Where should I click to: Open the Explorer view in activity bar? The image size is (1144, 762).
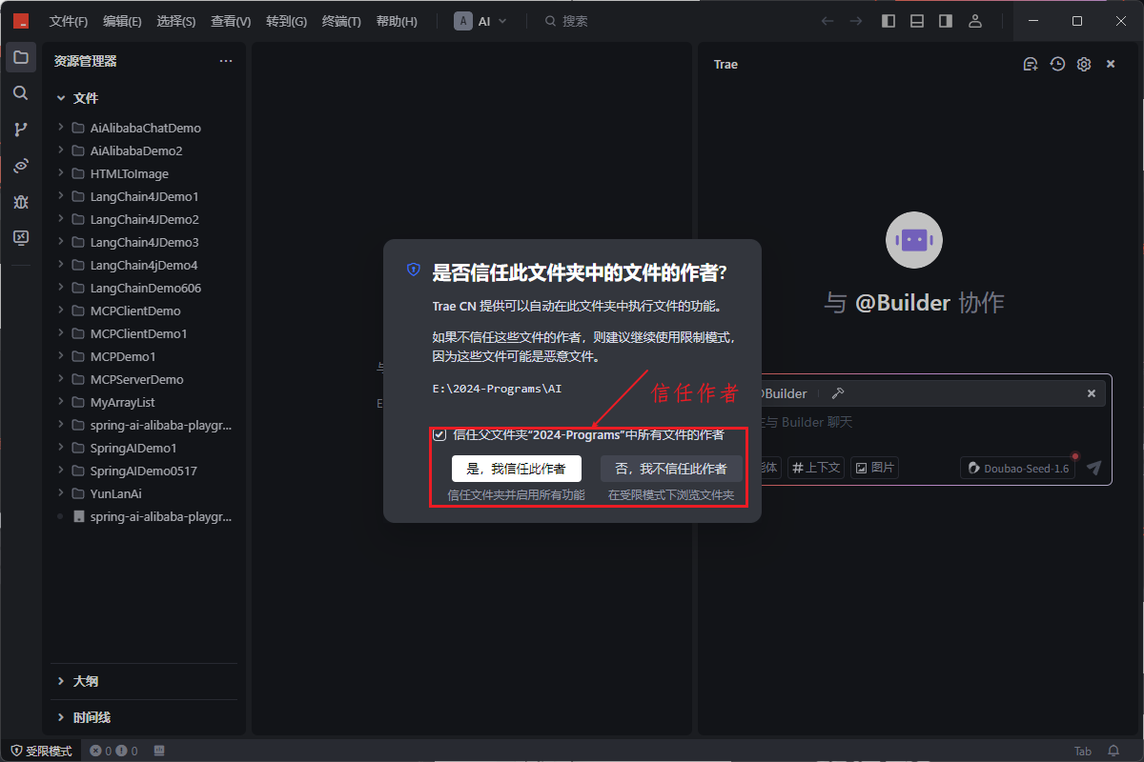pos(21,57)
